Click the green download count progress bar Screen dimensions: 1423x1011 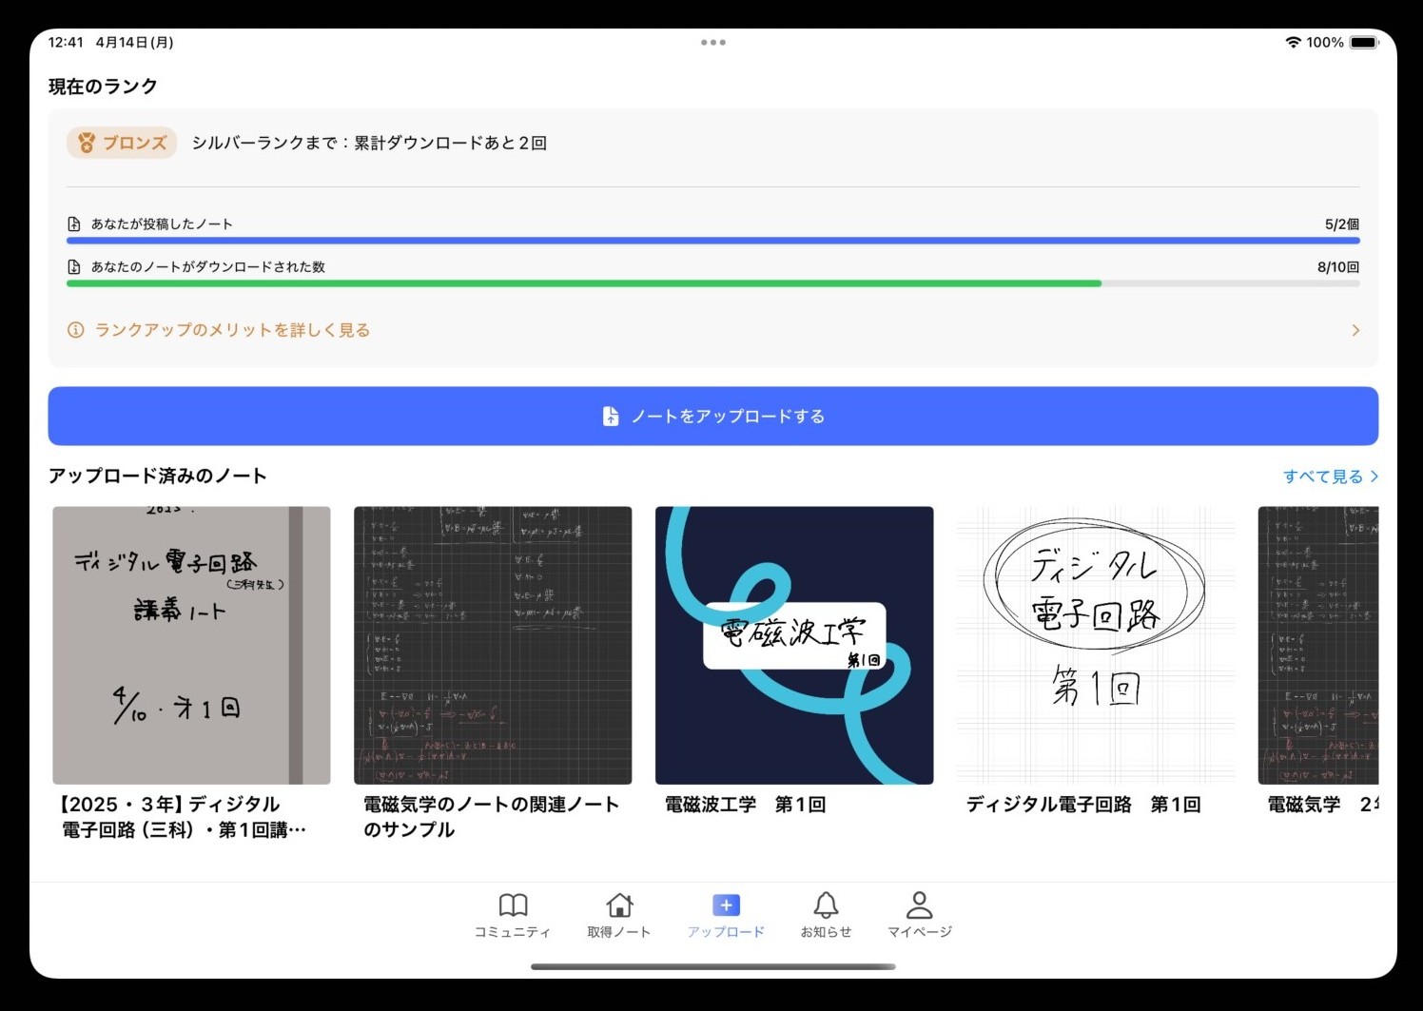(584, 283)
